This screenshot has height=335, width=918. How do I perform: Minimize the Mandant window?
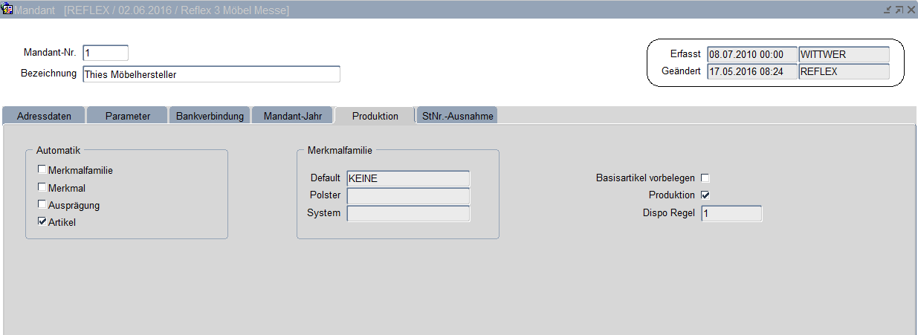tap(887, 10)
